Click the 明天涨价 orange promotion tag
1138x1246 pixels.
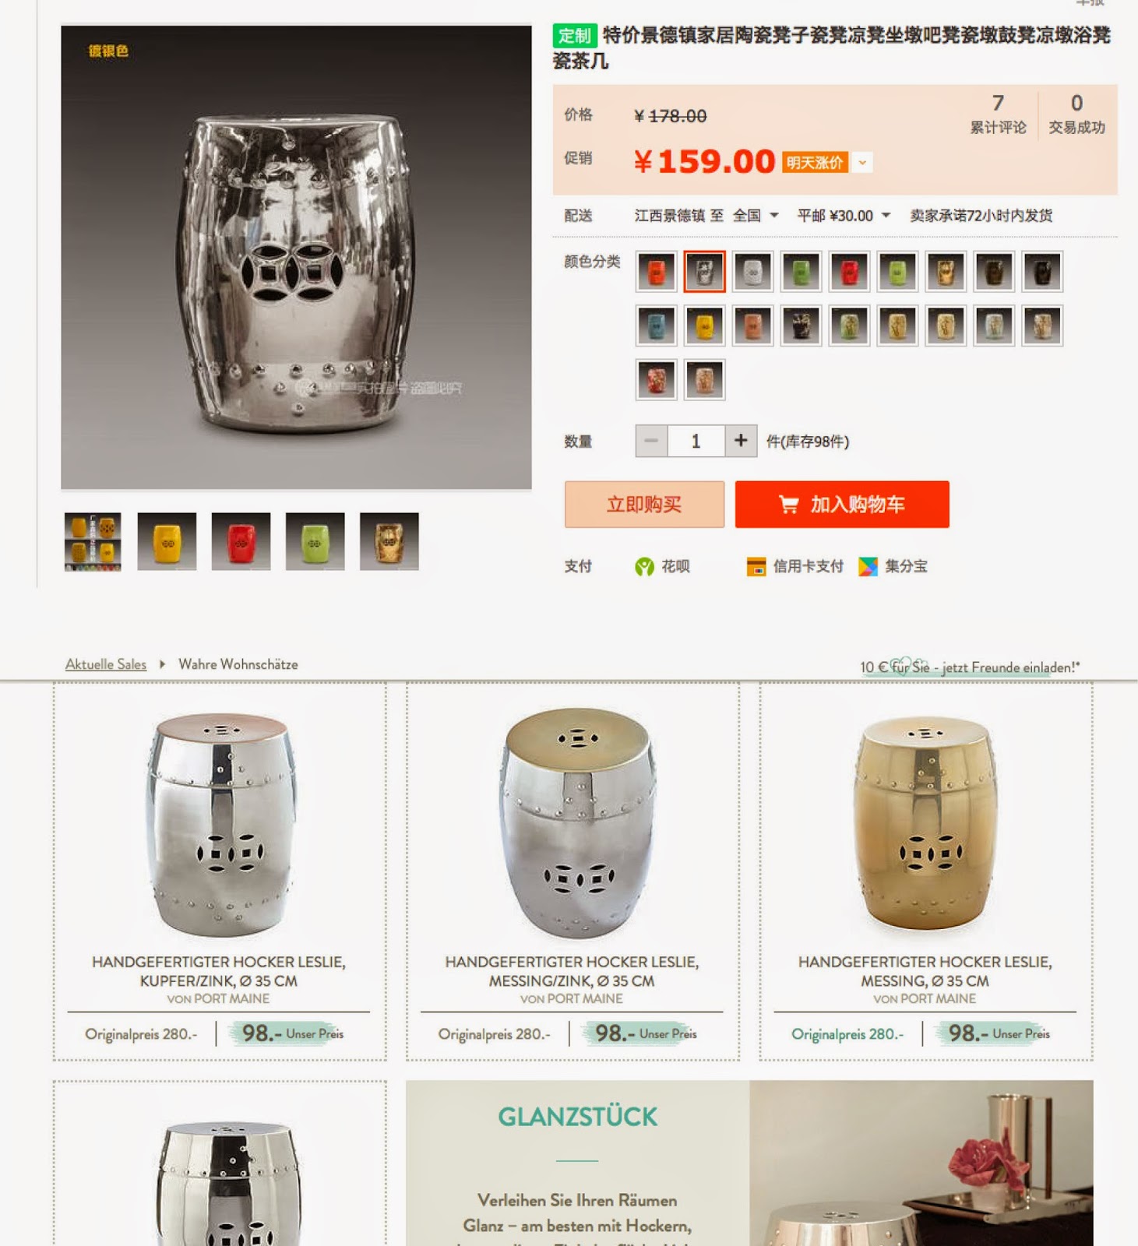[815, 162]
